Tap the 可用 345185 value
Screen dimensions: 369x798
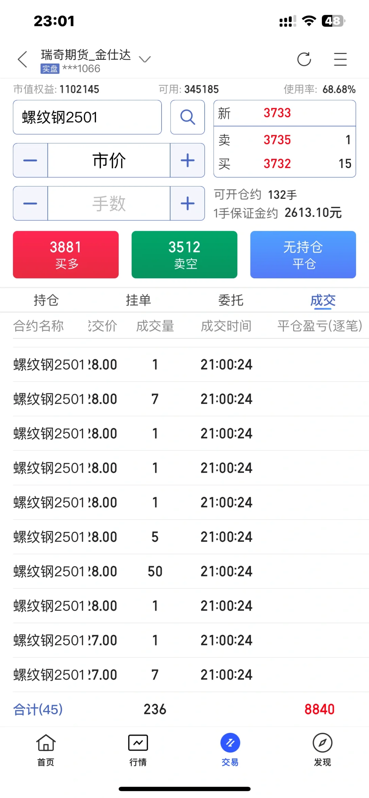[202, 89]
